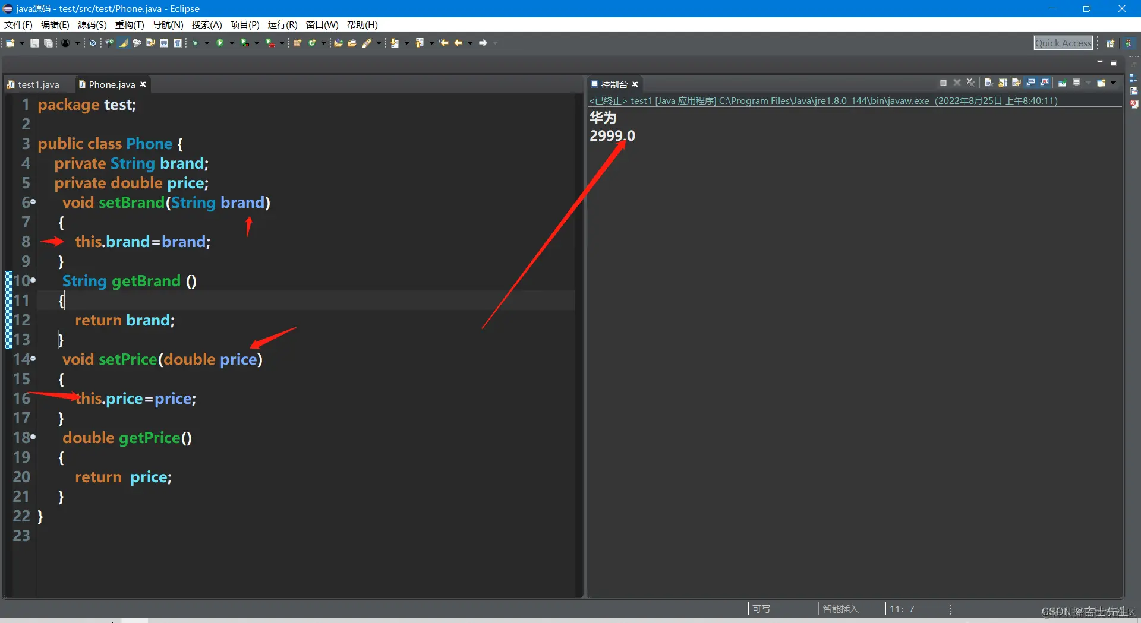Toggle Block Selection Mode icon
The width and height of the screenshot is (1141, 623).
coord(164,43)
